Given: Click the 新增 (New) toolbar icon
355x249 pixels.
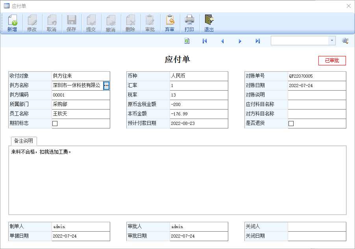Looking at the screenshot, I should click(x=13, y=23).
